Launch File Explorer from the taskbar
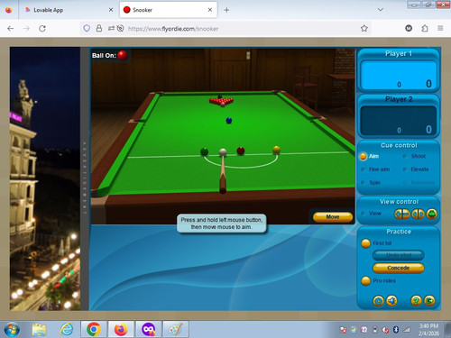The height and width of the screenshot is (338, 451). tap(39, 329)
